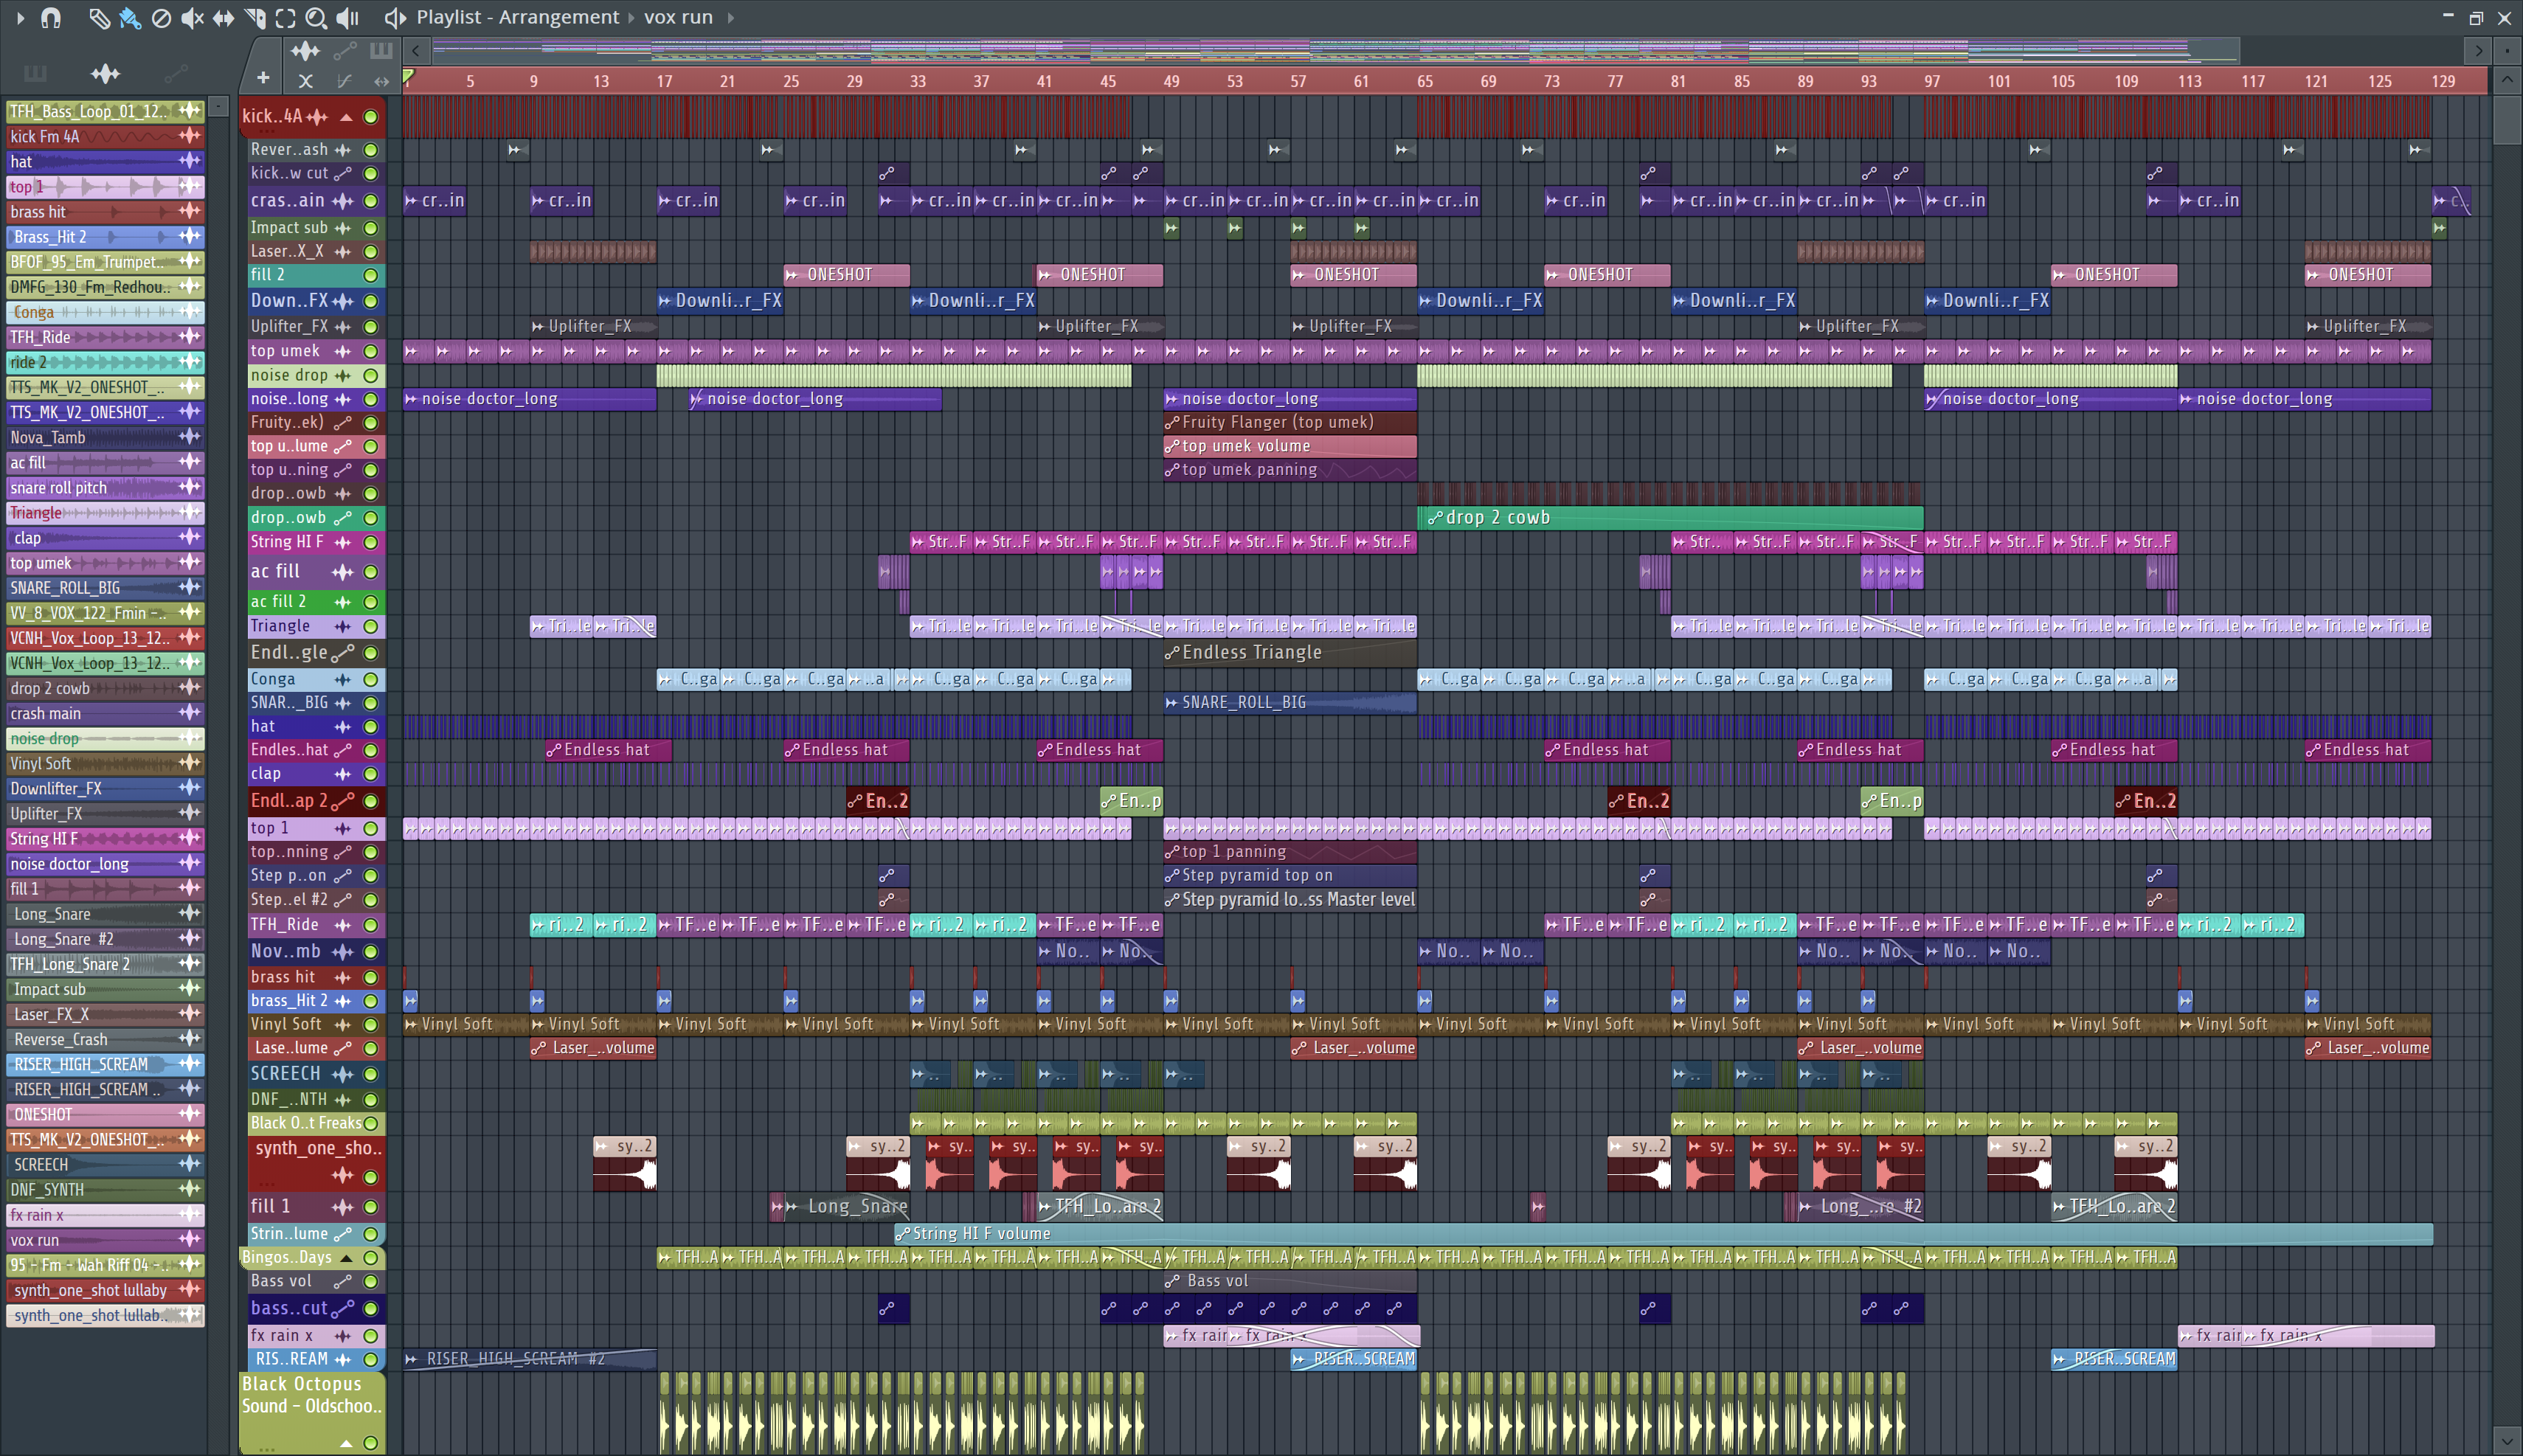The height and width of the screenshot is (1456, 2523).
Task: Click the speaker icon before Playlist title
Action: (x=395, y=17)
